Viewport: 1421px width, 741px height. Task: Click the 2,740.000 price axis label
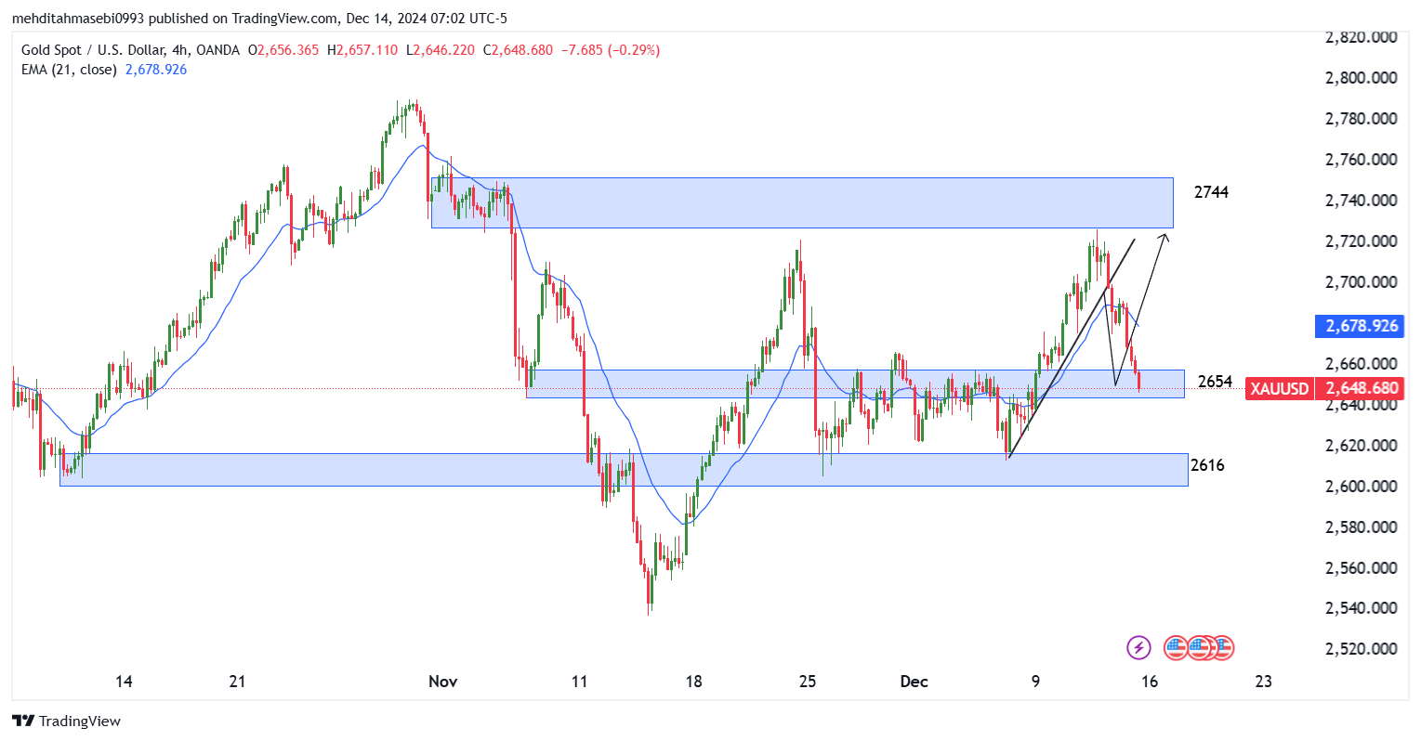pyautogui.click(x=1361, y=201)
